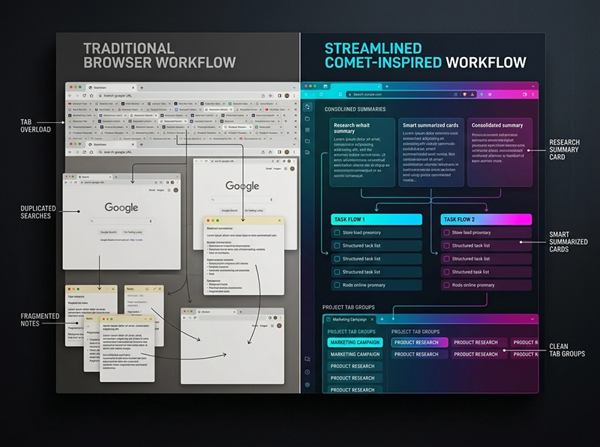This screenshot has height=447, width=600.
Task: Check last 'Structured task list' in Task Flow 2
Action: click(x=446, y=272)
